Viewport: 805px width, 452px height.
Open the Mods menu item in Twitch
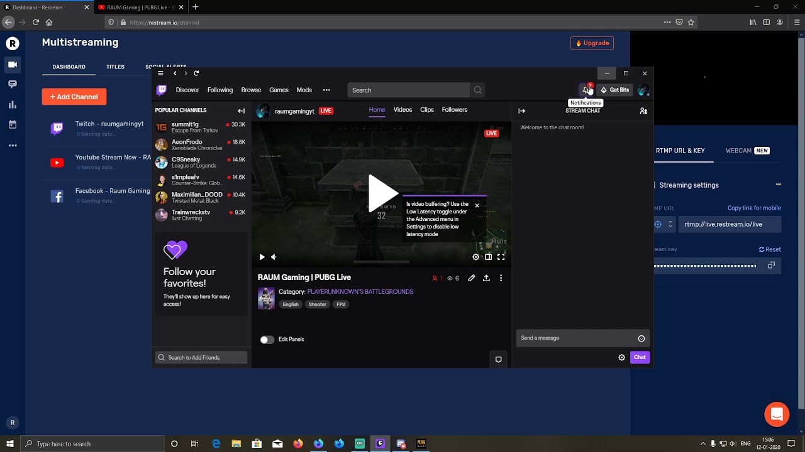pyautogui.click(x=304, y=90)
